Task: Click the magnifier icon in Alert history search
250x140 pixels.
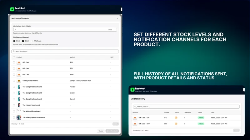Action: point(135,107)
